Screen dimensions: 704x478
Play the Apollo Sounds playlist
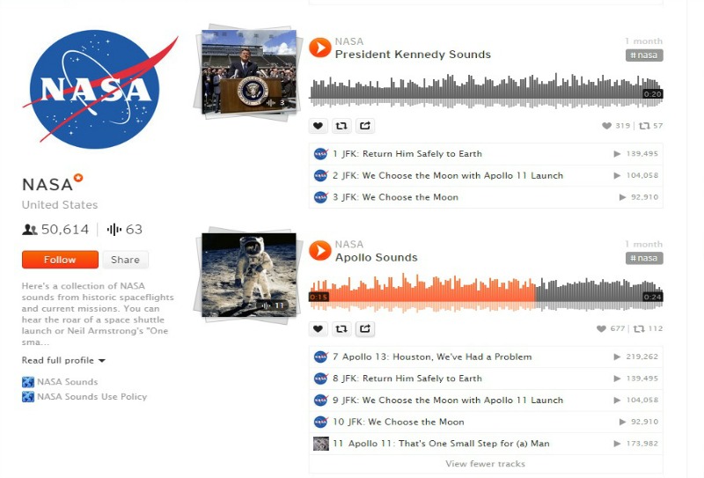pyautogui.click(x=320, y=251)
